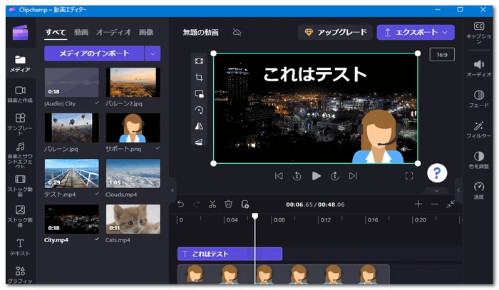
Task: Select the crop tool beside the preview
Action: pos(200,77)
